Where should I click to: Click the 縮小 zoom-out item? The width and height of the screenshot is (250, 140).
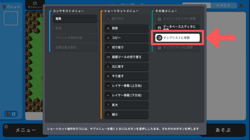(126, 114)
